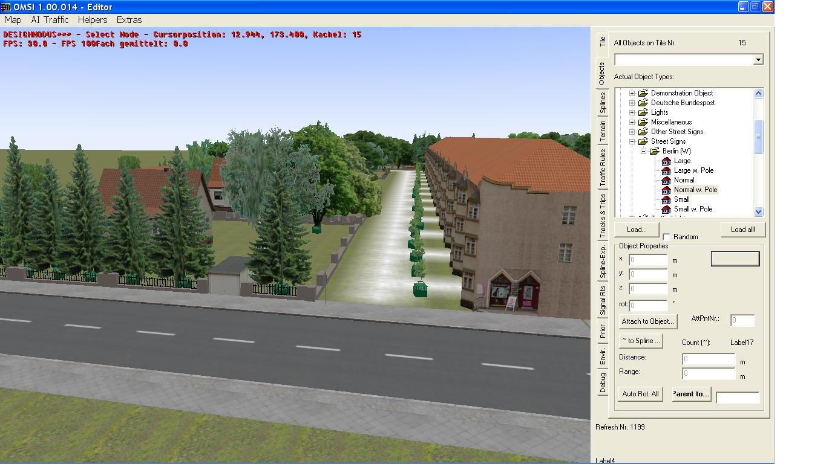Expand the Other Street Signs folder
The image size is (832, 464).
coord(632,132)
